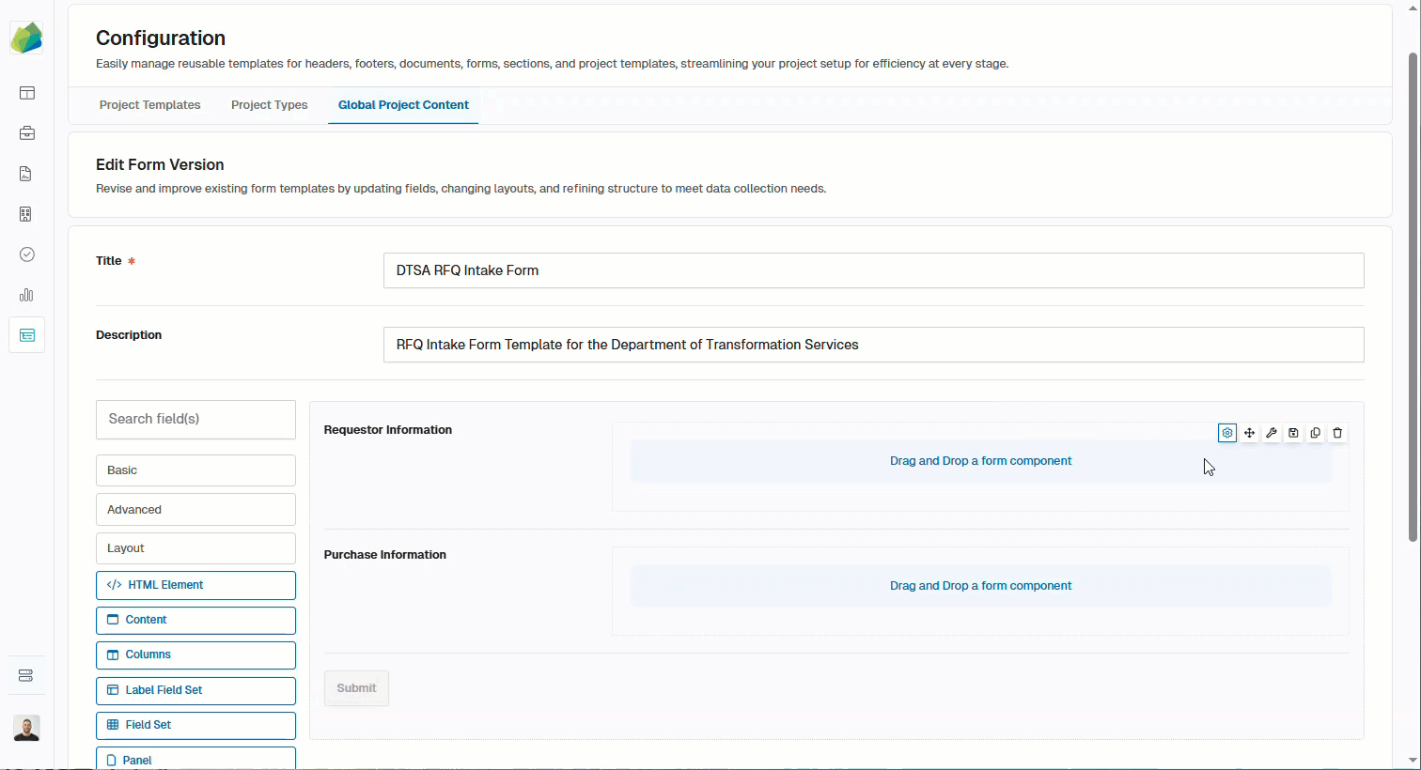Open the briefcase icon in left sidebar
1421x770 pixels.
pos(27,133)
